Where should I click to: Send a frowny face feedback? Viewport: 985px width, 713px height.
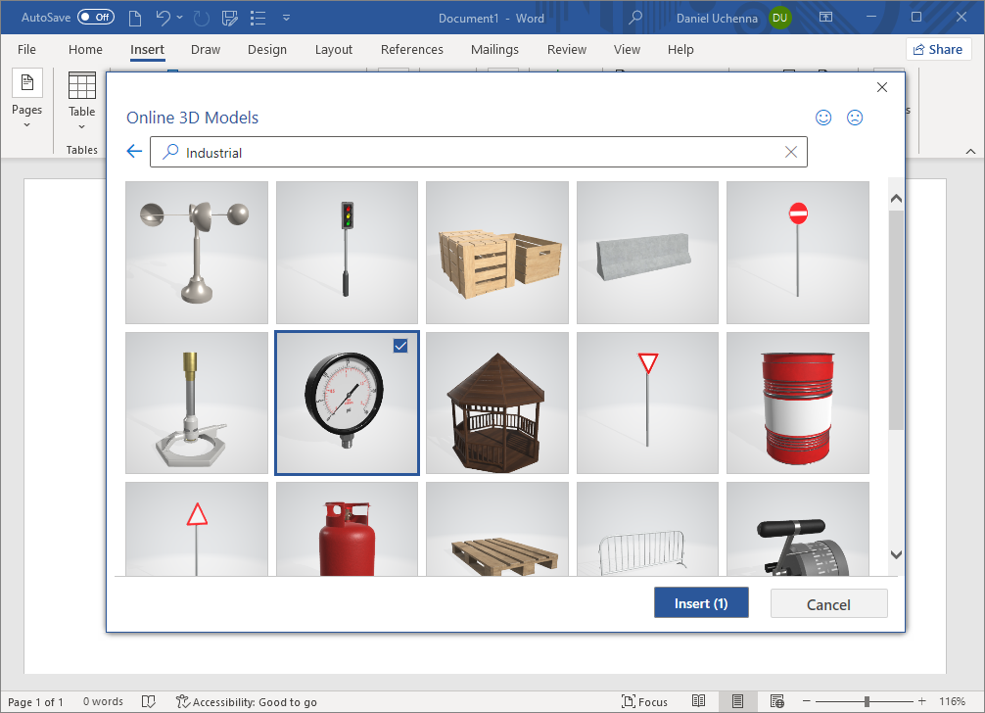[855, 118]
